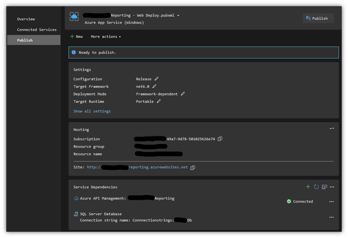The height and width of the screenshot is (238, 348).
Task: Open the Overview sidebar tab
Action: point(26,19)
